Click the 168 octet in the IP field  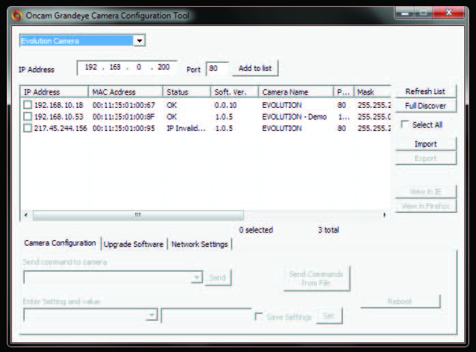(115, 67)
